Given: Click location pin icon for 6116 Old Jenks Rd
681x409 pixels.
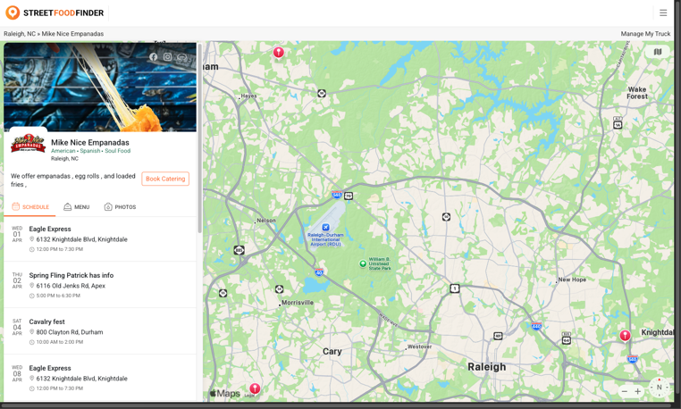Looking at the screenshot, I should pyautogui.click(x=31, y=285).
